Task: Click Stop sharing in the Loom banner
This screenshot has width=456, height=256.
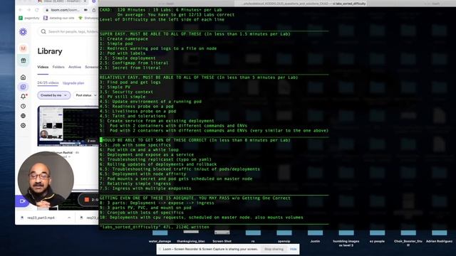Action: coord(274,249)
